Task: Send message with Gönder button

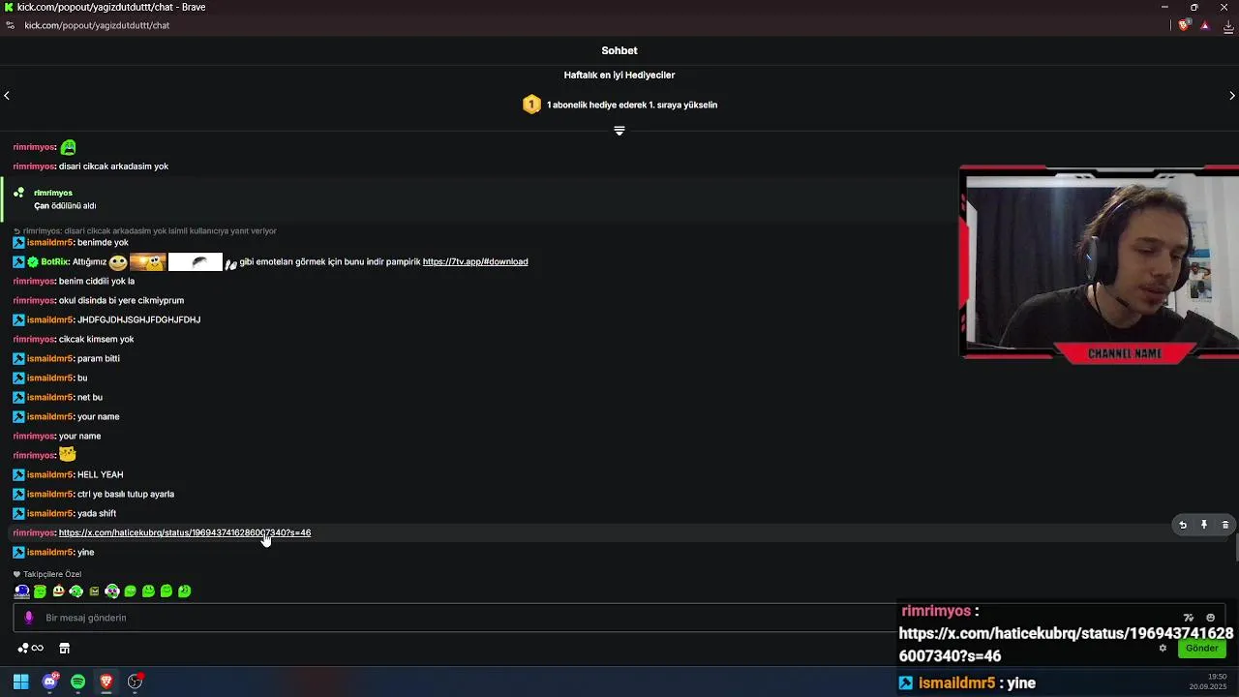Action: [1201, 649]
